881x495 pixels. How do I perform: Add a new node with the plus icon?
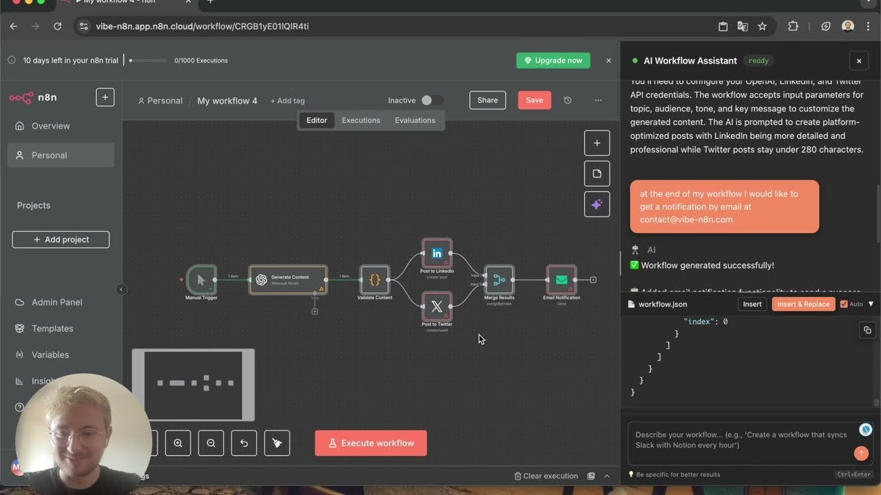597,142
